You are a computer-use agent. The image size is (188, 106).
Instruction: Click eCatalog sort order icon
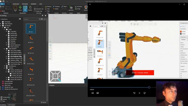[45, 19]
